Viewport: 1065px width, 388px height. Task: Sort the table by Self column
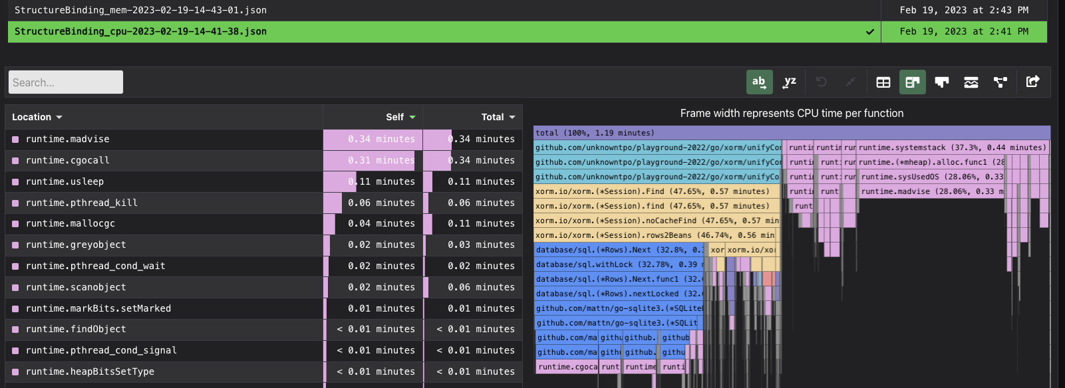pyautogui.click(x=400, y=117)
